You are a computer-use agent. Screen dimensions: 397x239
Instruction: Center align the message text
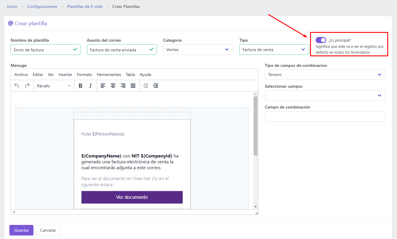pos(113,86)
